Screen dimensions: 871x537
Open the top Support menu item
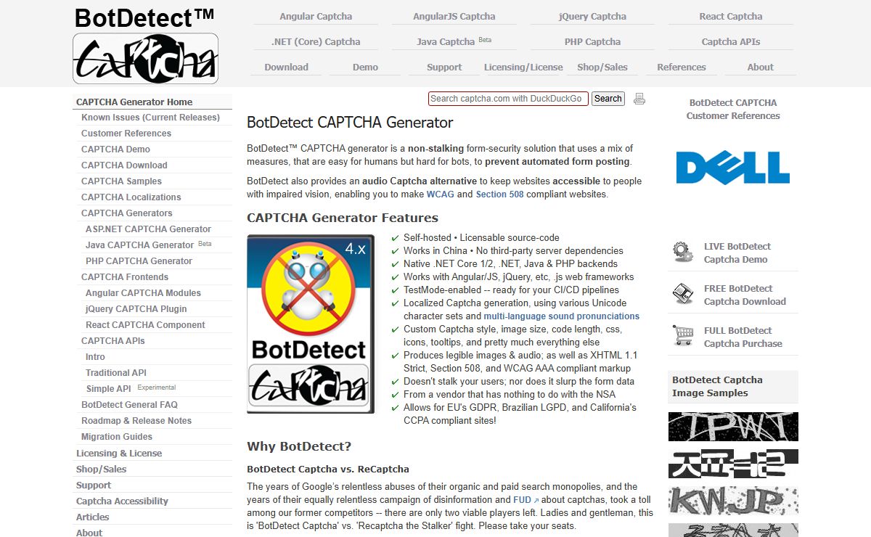[444, 67]
